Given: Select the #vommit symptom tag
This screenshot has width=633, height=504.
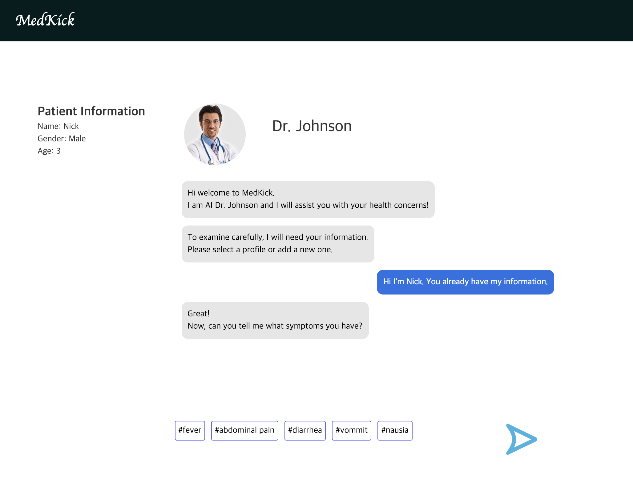Looking at the screenshot, I should pos(351,430).
